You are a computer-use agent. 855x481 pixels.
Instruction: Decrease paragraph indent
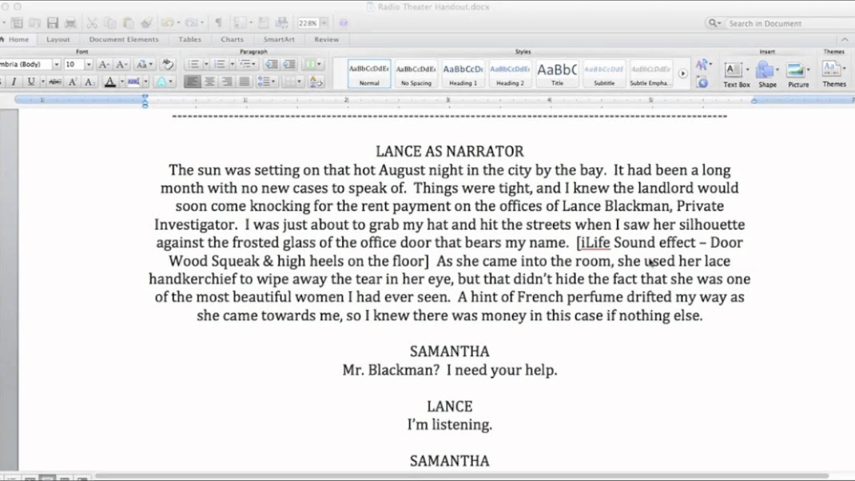pos(271,64)
